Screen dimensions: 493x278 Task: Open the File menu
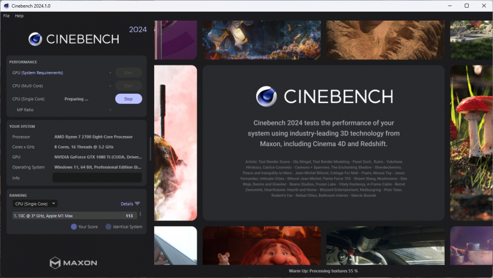[x=6, y=16]
